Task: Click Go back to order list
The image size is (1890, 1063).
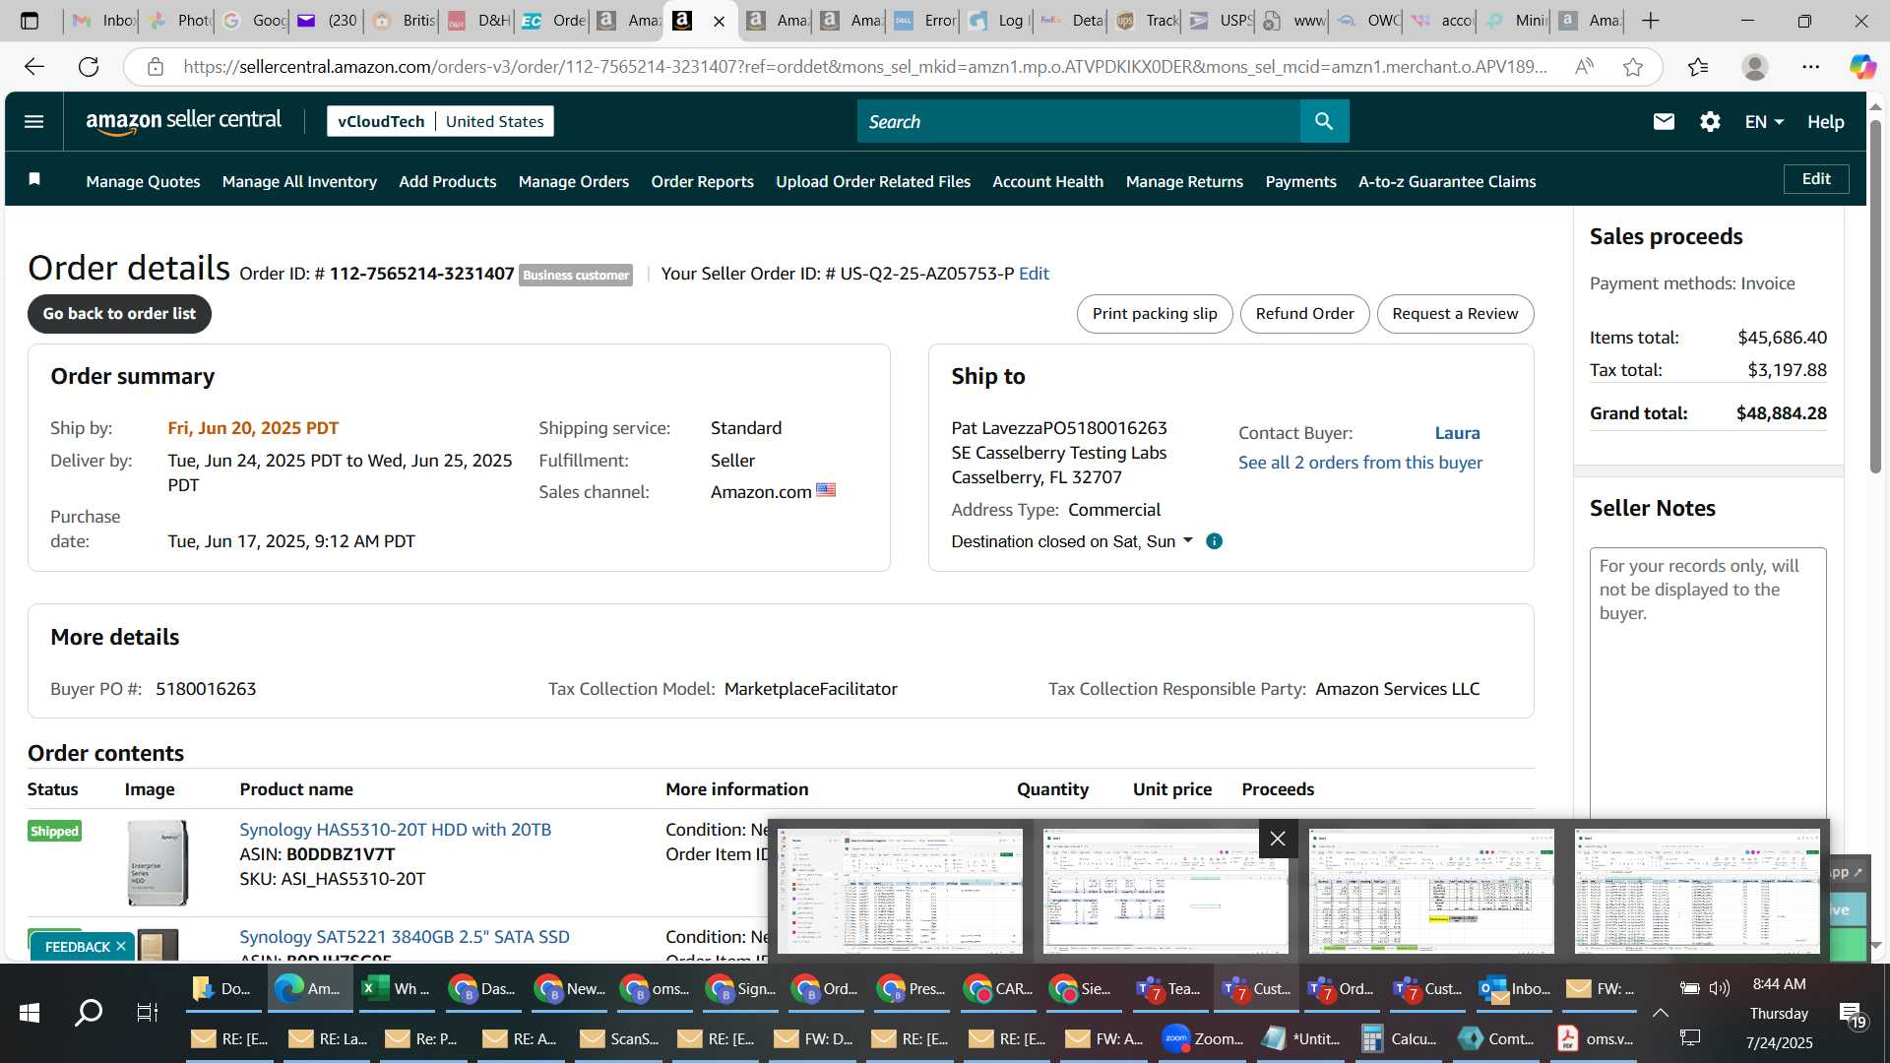Action: click(x=119, y=313)
